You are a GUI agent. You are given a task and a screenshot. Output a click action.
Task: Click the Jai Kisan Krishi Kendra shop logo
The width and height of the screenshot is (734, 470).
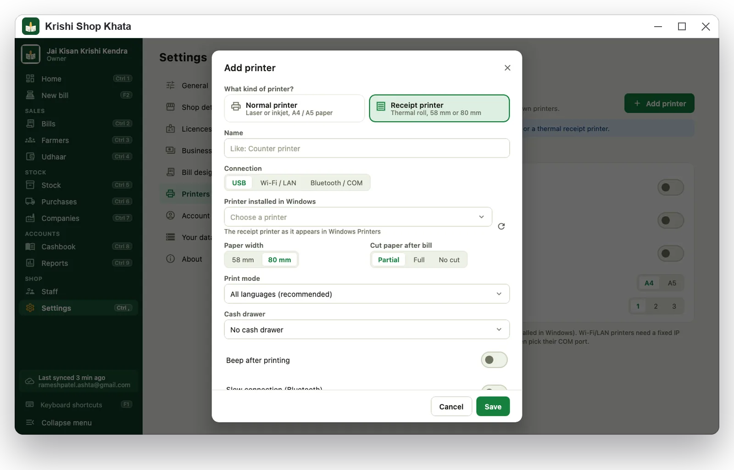(x=30, y=54)
